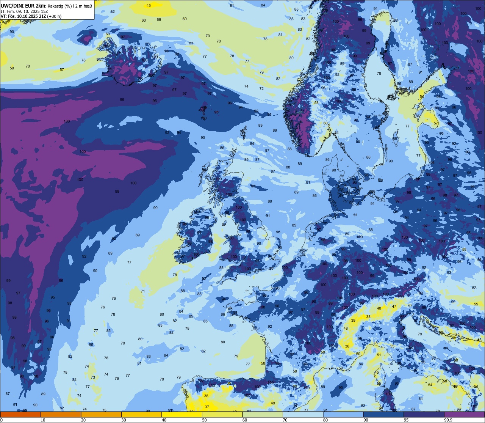485x423 pixels.
Task: Pick the light green 60–70 legend swatch
Action: tap(263, 415)
